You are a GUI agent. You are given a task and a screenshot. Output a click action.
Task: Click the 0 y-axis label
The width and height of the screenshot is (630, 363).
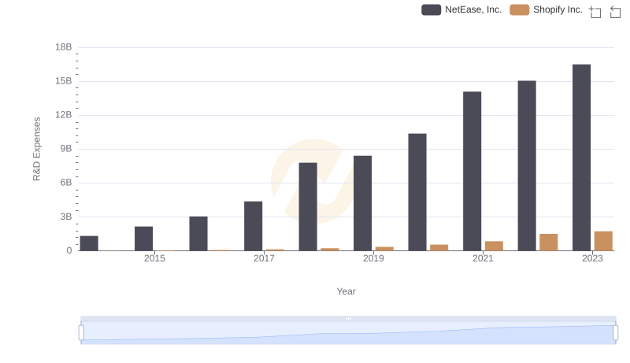69,250
